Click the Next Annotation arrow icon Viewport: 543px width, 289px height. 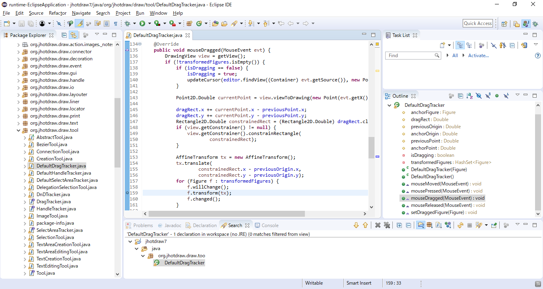pos(251,23)
